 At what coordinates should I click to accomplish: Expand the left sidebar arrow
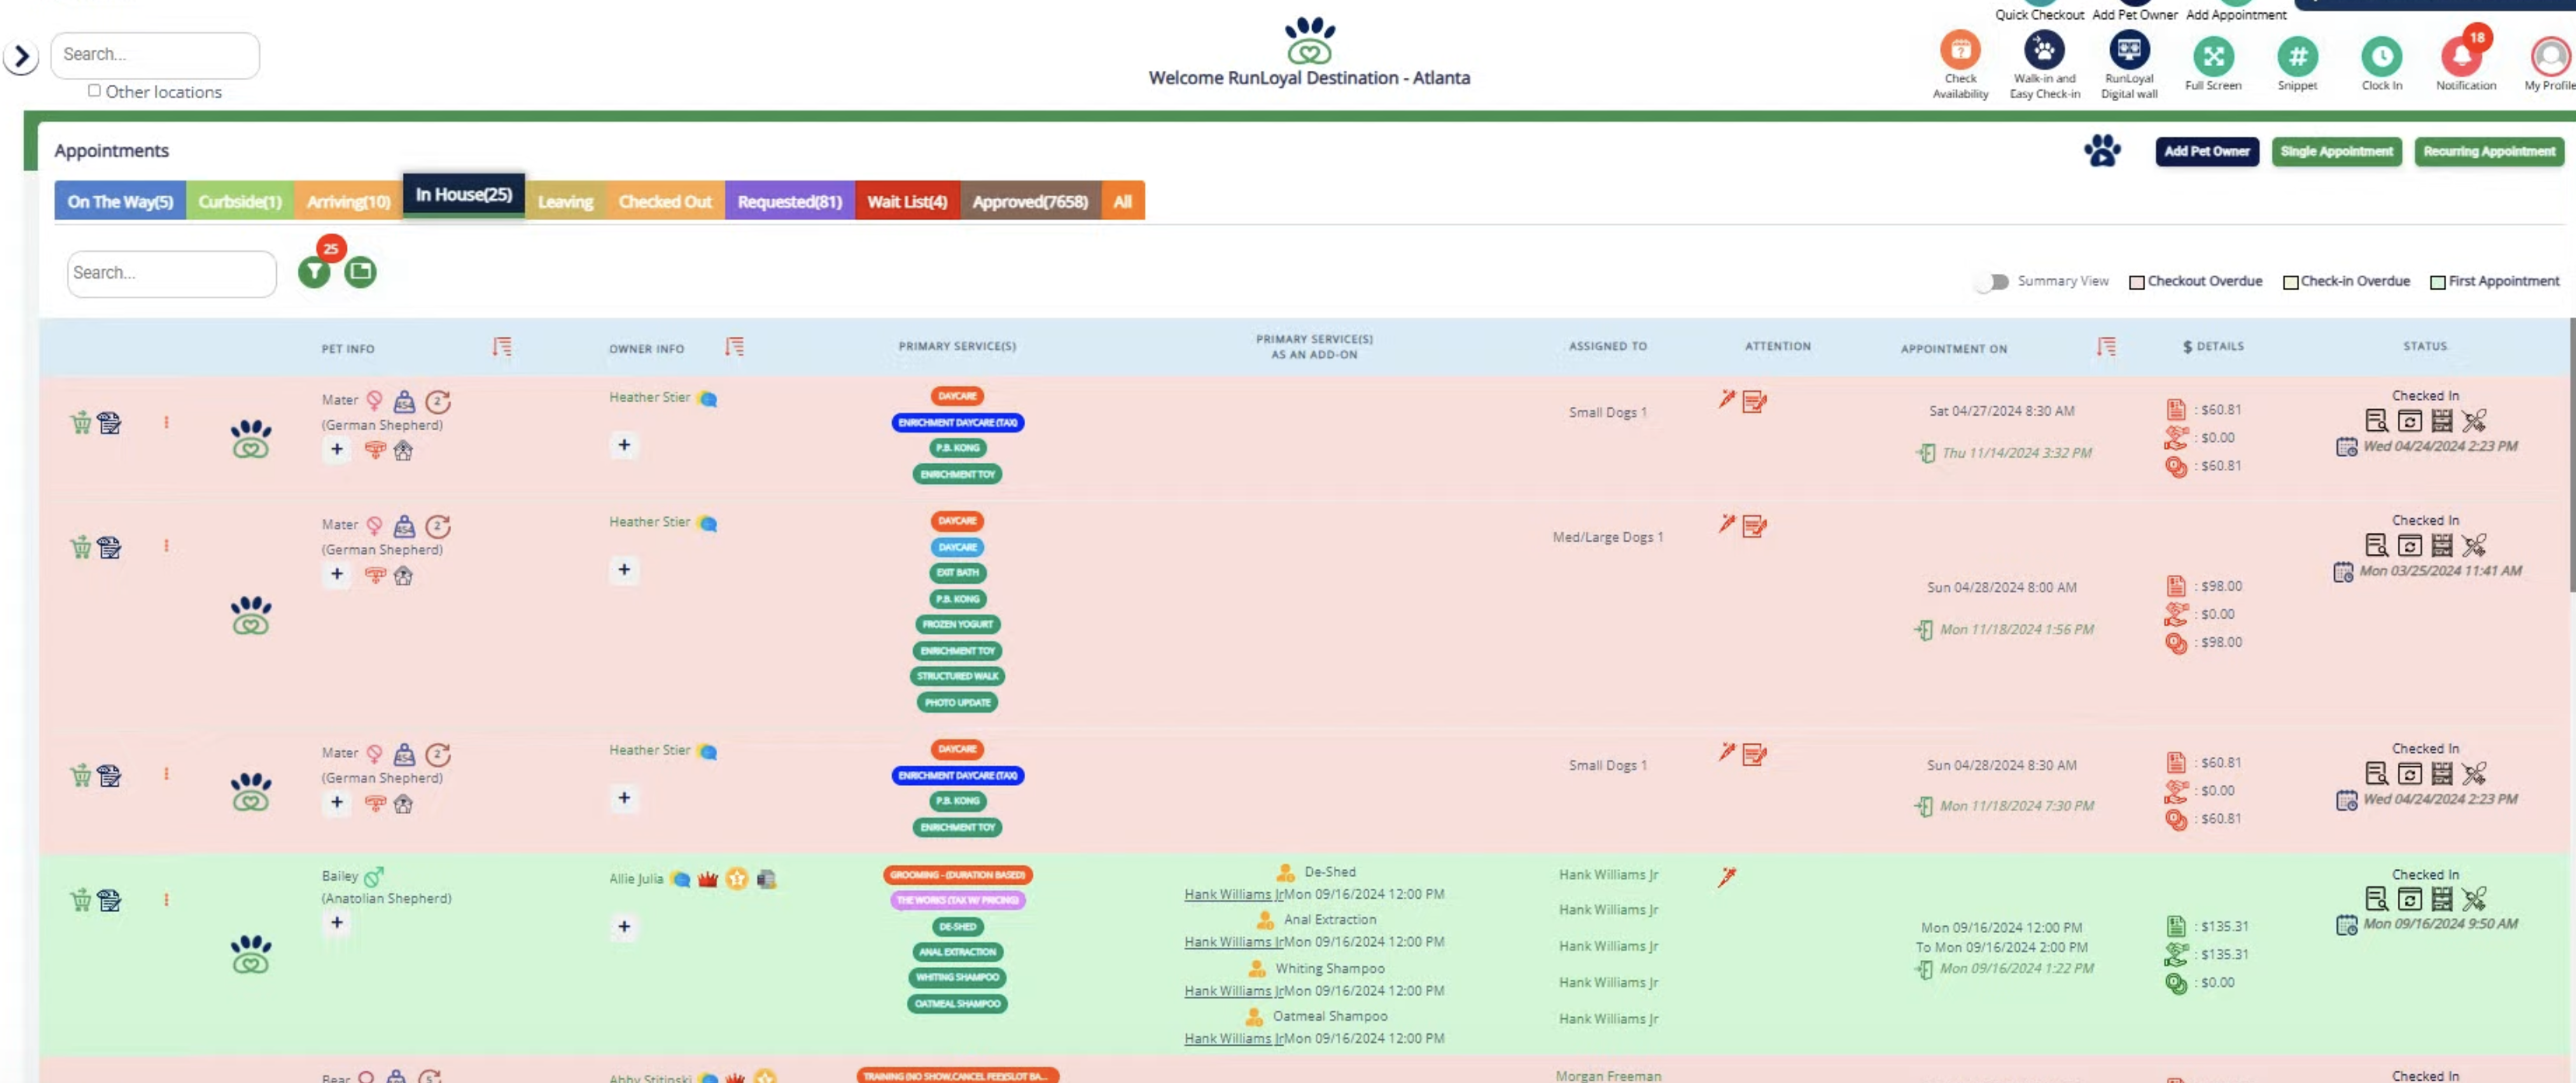[x=21, y=57]
